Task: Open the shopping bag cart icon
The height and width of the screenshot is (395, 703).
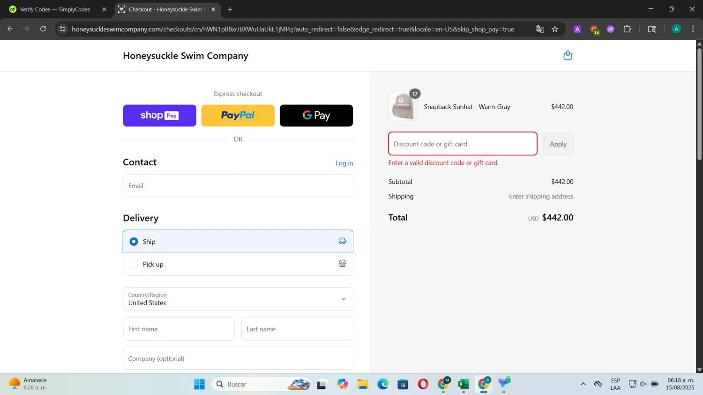Action: pos(568,55)
